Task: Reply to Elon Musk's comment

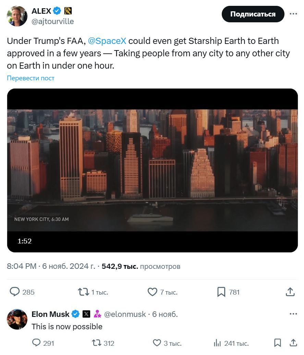Action: click(x=36, y=343)
